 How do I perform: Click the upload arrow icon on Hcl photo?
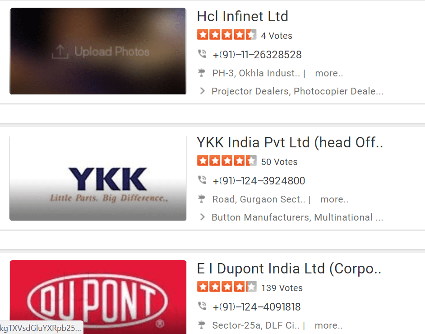click(x=60, y=52)
